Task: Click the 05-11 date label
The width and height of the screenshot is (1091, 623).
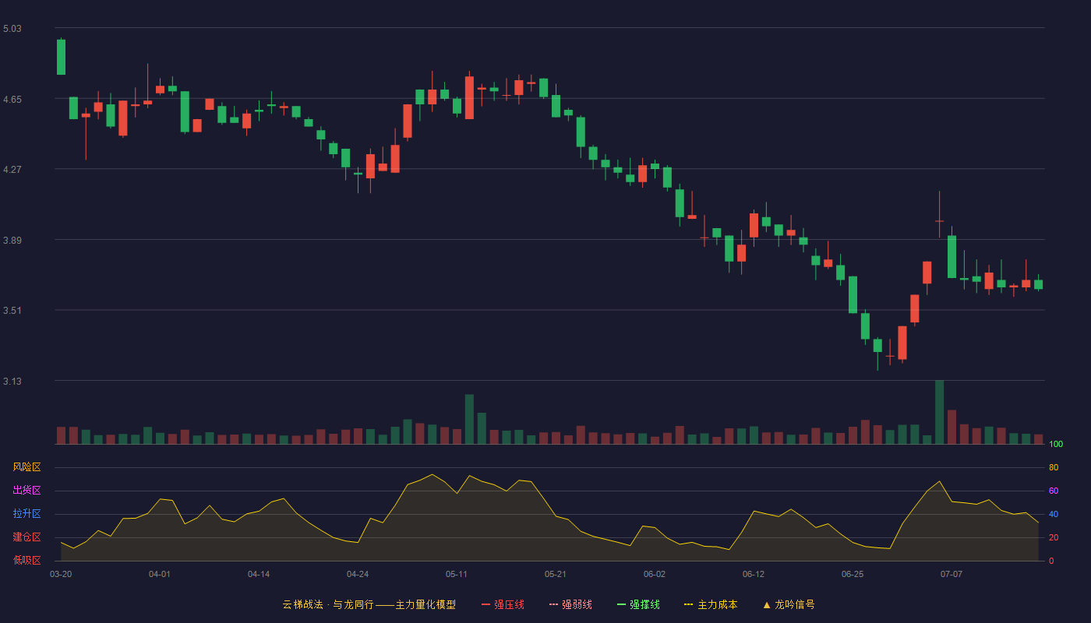Action: click(457, 574)
